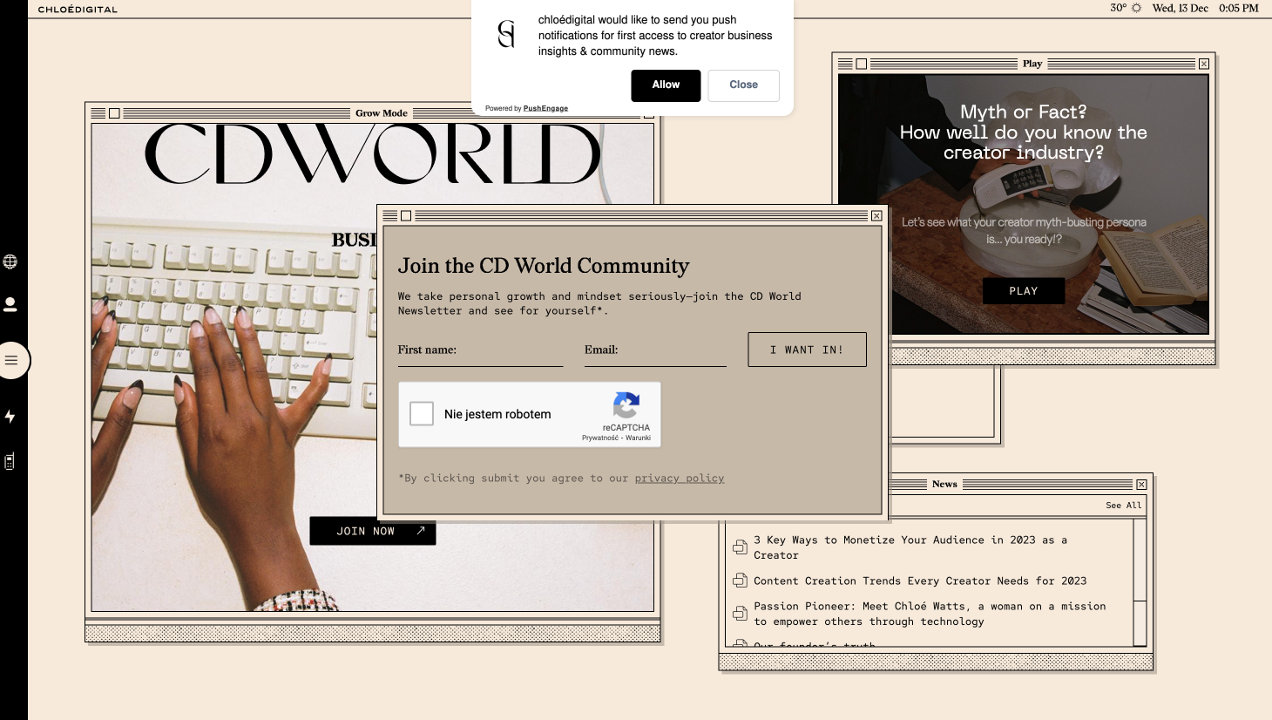Check the Nie jestem robotem reCAPTCHA box

[422, 414]
